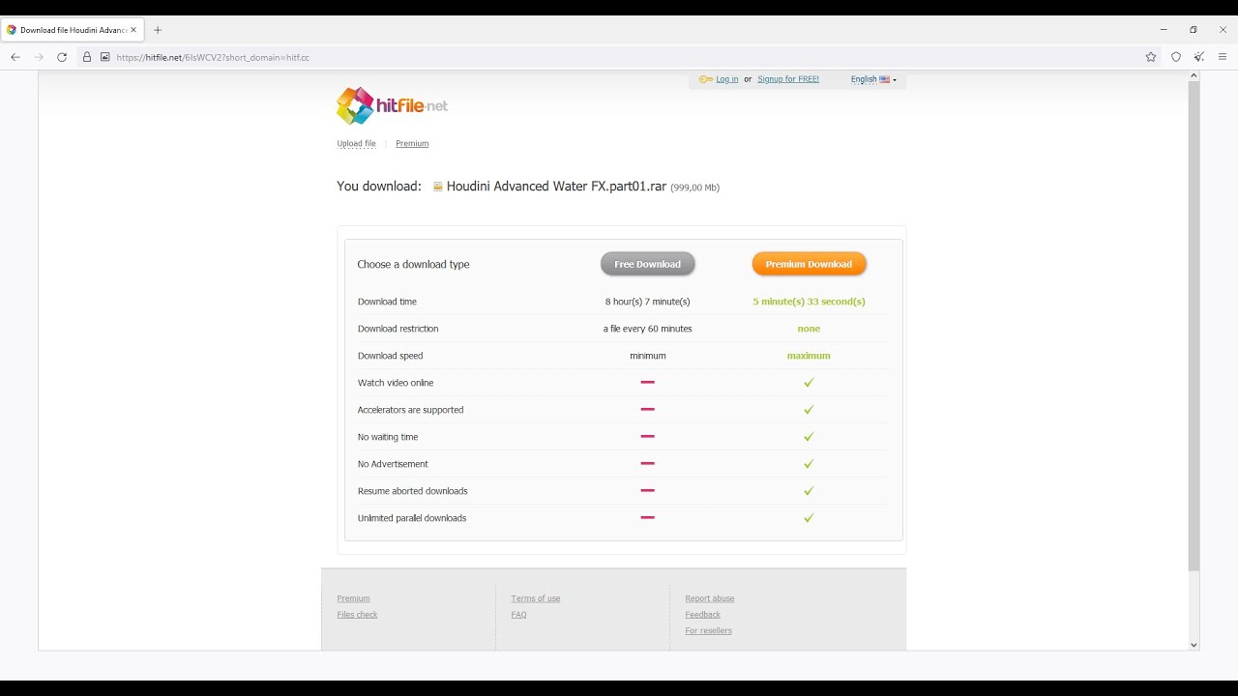Screen dimensions: 1238x696
Task: Click the hitfile.net logo
Action: click(392, 106)
